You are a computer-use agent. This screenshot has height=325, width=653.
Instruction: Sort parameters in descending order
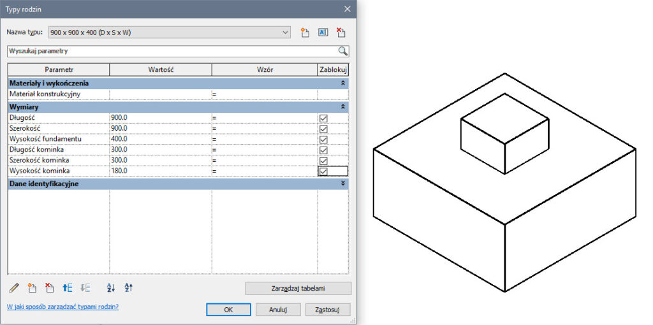pos(128,288)
